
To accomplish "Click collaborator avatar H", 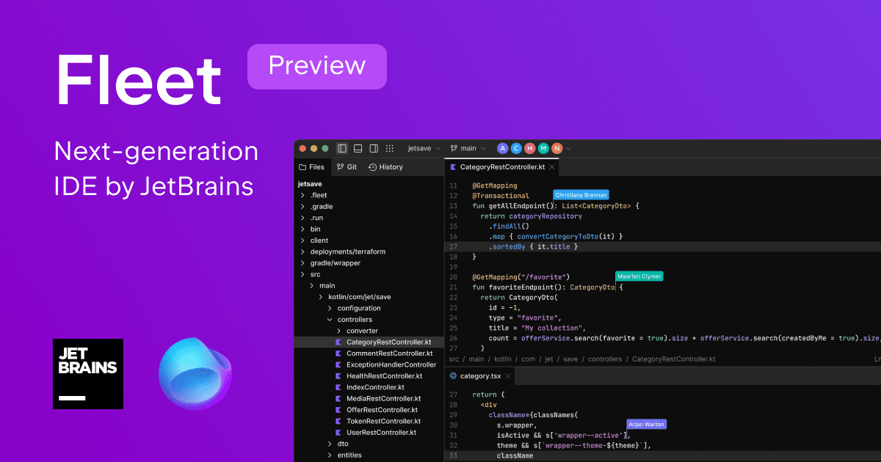I will pos(530,148).
